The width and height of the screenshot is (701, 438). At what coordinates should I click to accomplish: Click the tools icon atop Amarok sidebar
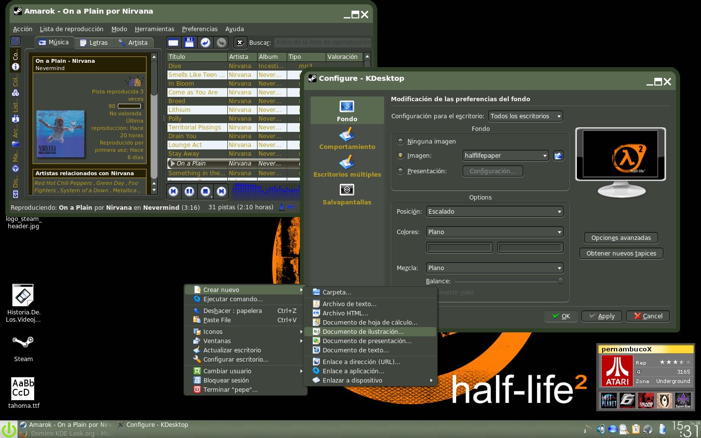point(16,41)
